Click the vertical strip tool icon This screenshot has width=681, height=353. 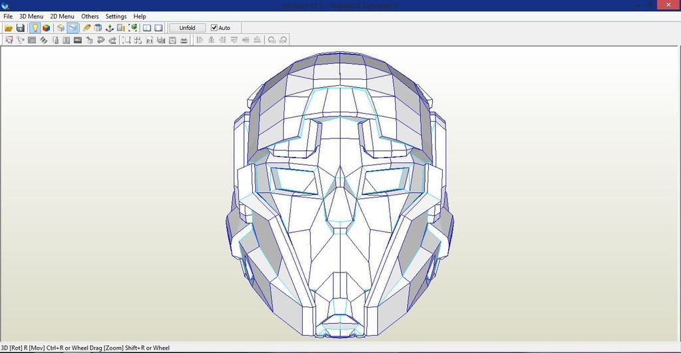[55, 40]
